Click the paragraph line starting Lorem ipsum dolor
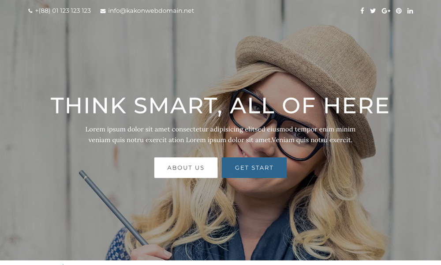The image size is (441, 265). tap(220, 129)
